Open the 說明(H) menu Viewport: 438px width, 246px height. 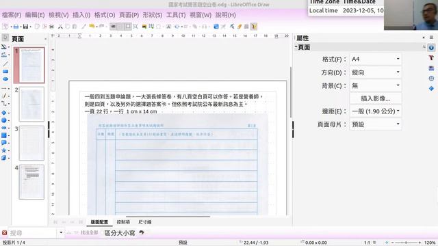226,15
